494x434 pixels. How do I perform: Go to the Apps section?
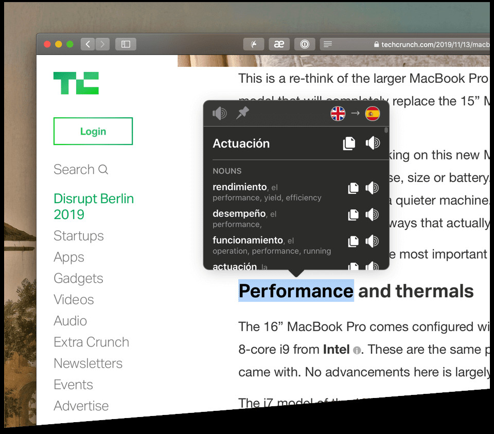68,257
